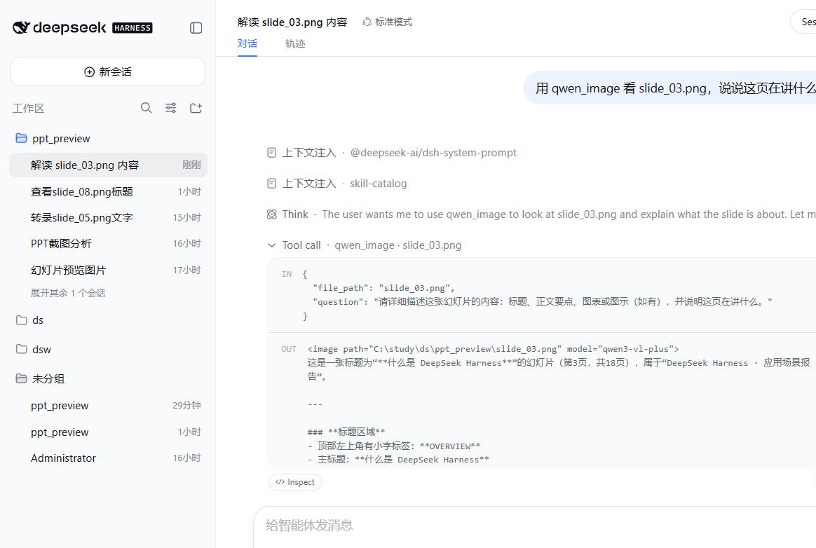Screen dimensions: 816x548
Task: Select session 解读 slide_03.png 内容
Action: tap(108, 165)
